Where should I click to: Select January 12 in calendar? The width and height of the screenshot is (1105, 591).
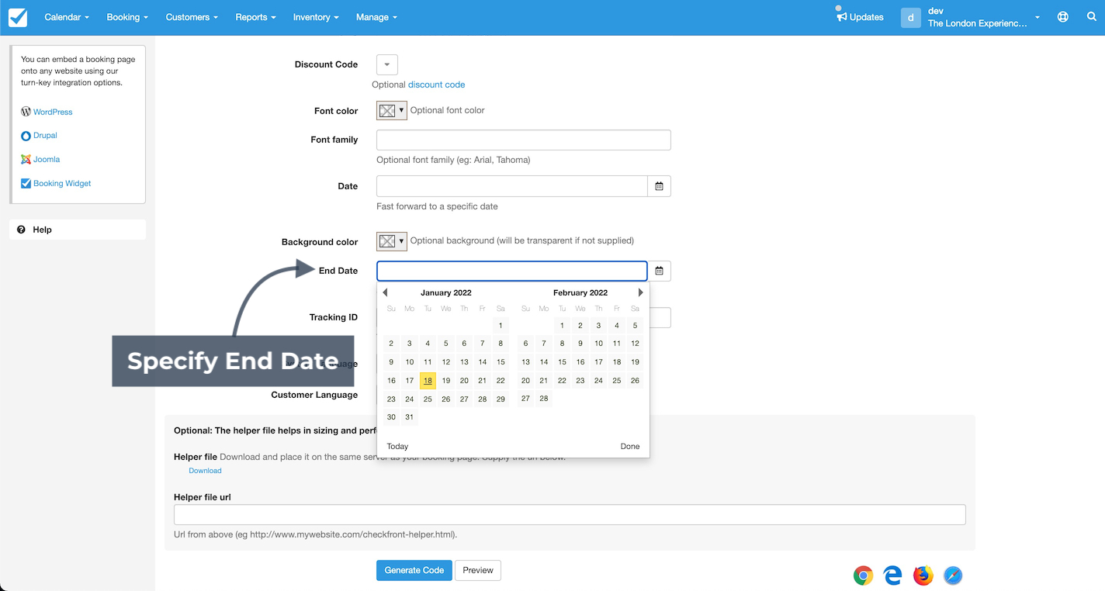pos(446,361)
